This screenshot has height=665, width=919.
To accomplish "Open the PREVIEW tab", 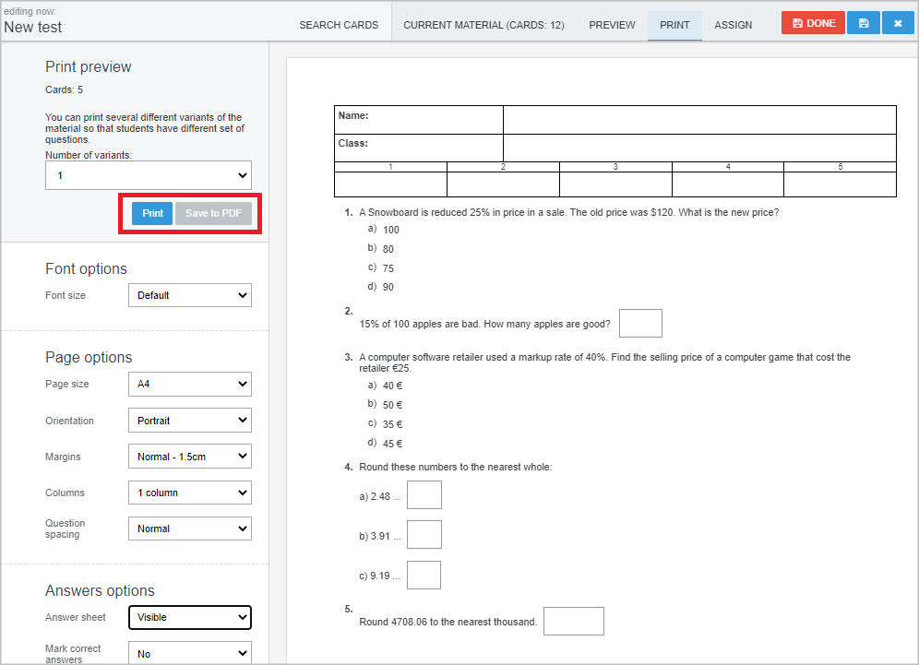I will [612, 25].
